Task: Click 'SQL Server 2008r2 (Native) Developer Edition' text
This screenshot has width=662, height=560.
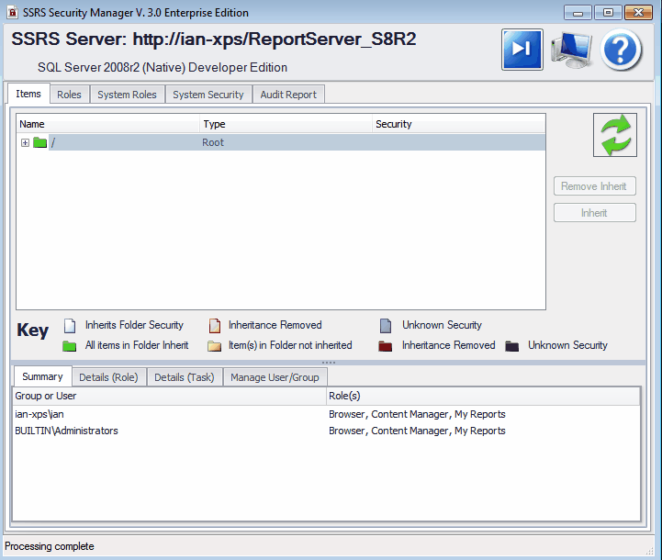Action: pos(163,68)
